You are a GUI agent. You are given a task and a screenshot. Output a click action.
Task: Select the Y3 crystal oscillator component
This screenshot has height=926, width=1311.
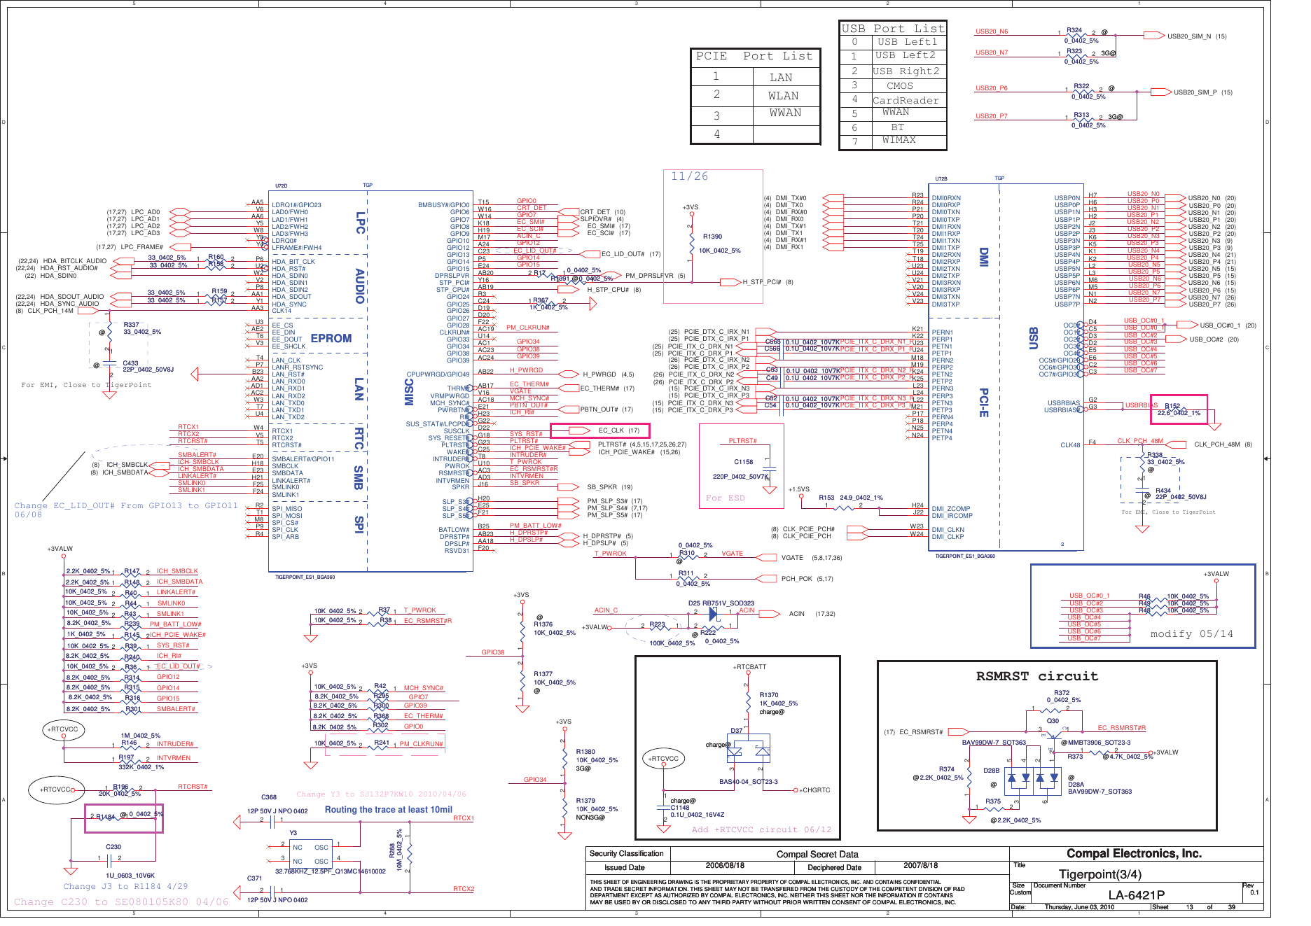(310, 854)
